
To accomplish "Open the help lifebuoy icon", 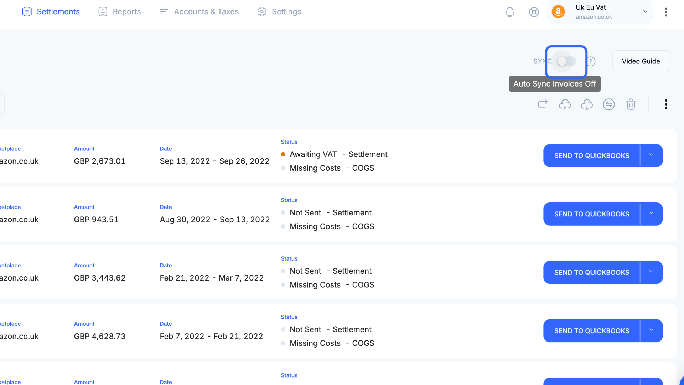I will (x=534, y=12).
